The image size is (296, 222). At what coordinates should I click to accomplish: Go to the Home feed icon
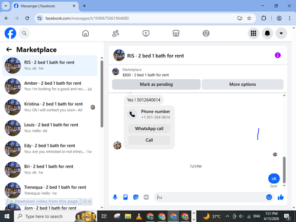[85, 33]
